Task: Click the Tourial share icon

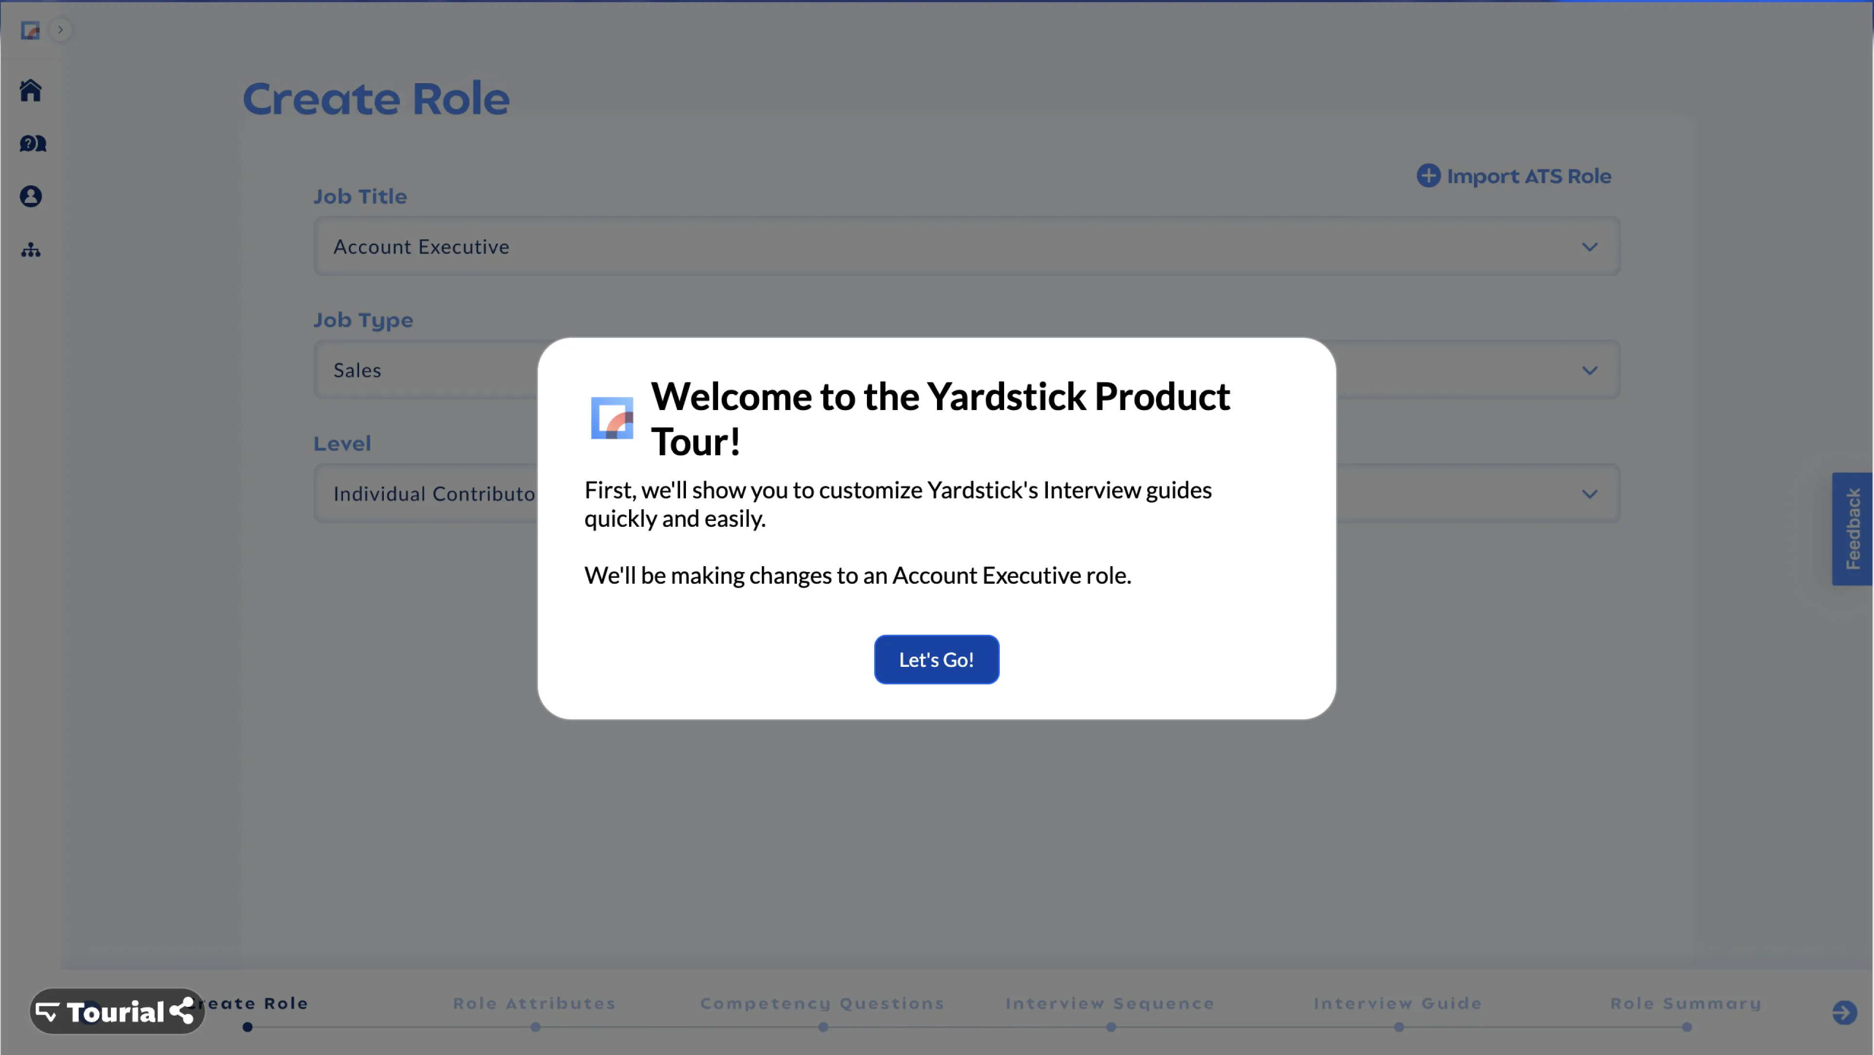Action: tap(182, 1011)
